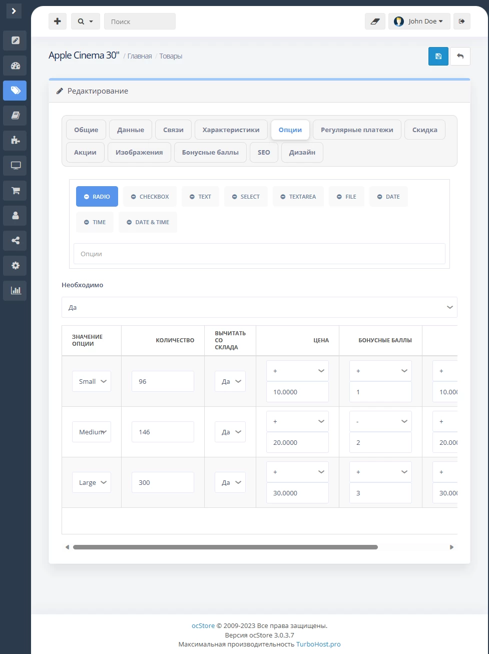Expand the Необходимо dropdown showing Да
Image resolution: width=489 pixels, height=654 pixels.
tap(259, 307)
